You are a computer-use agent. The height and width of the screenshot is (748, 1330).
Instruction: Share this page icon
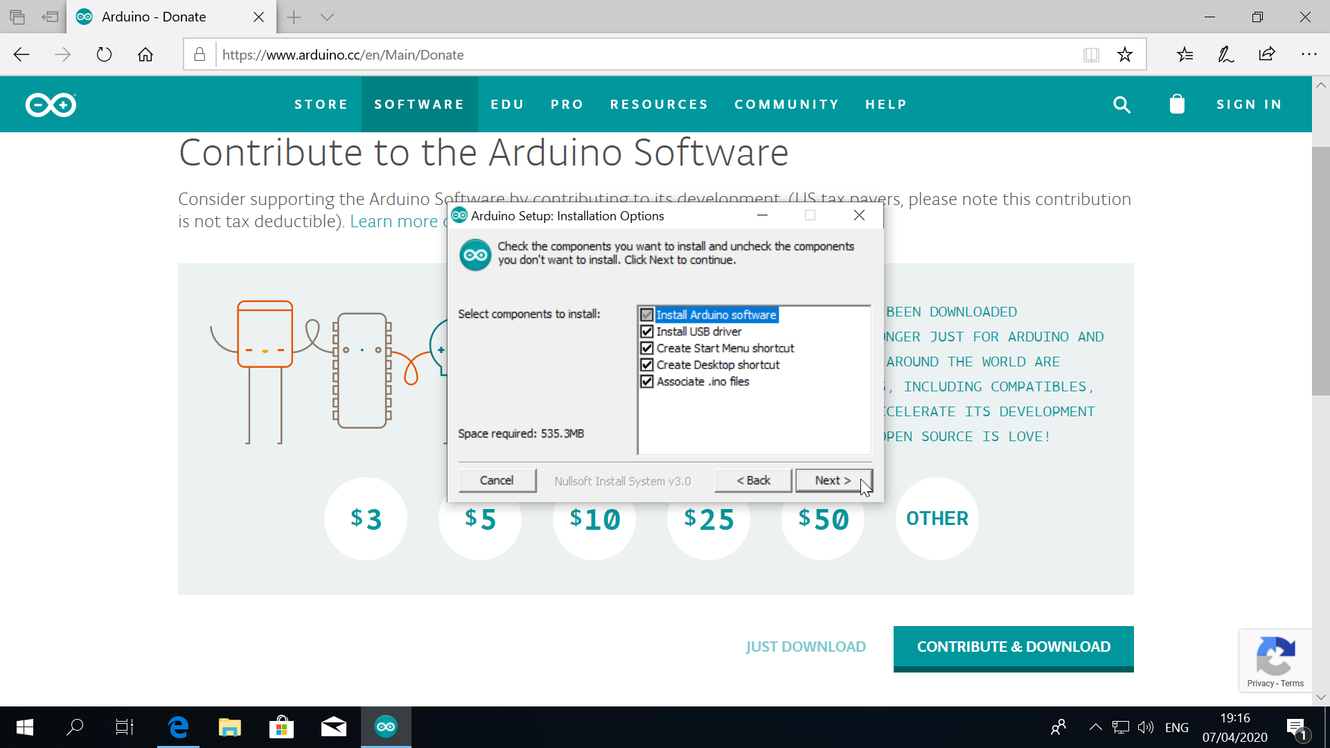coord(1267,55)
